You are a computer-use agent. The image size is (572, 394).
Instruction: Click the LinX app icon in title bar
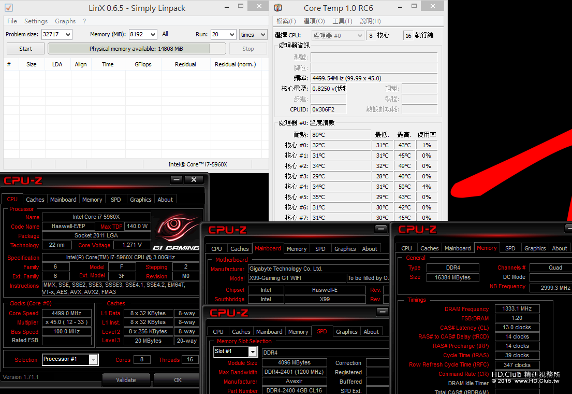8,8
